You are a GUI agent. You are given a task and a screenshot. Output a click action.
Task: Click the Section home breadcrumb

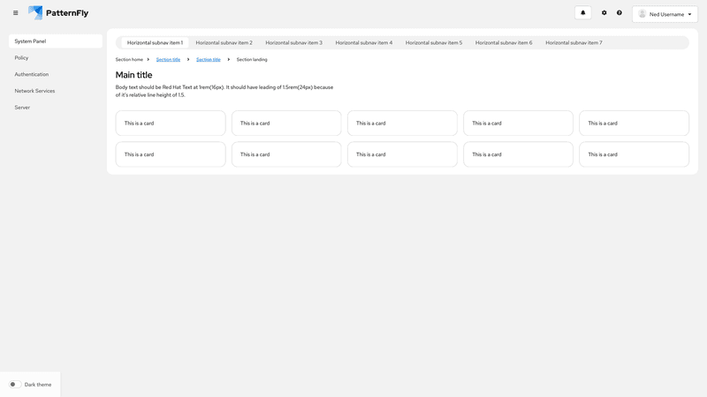pyautogui.click(x=129, y=60)
